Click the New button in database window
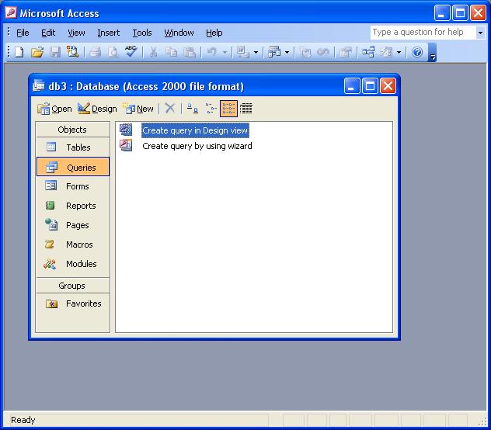 (138, 109)
